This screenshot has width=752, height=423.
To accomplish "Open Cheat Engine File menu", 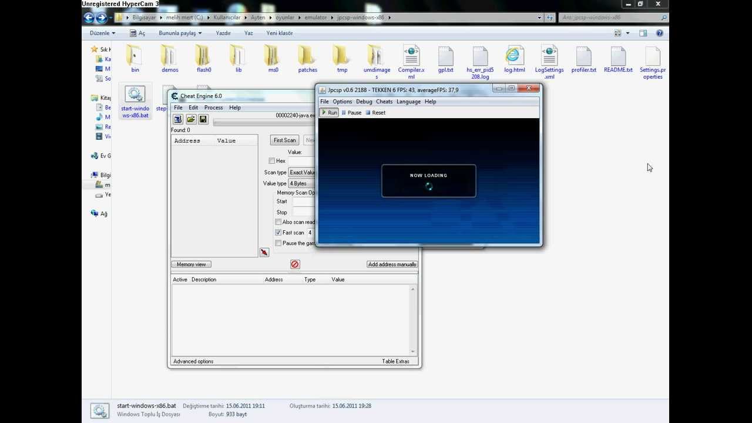I will [x=178, y=108].
